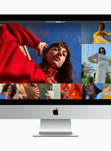
Task: Select the face with fan-shaped shadow thumbnail
Action: point(29,91)
